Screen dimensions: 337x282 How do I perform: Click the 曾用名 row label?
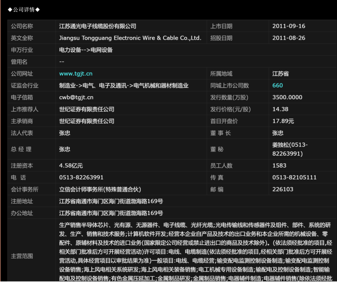[x=19, y=62]
